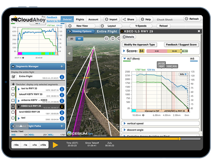
Task: Add an Intended Flight Path
Action: (62, 126)
